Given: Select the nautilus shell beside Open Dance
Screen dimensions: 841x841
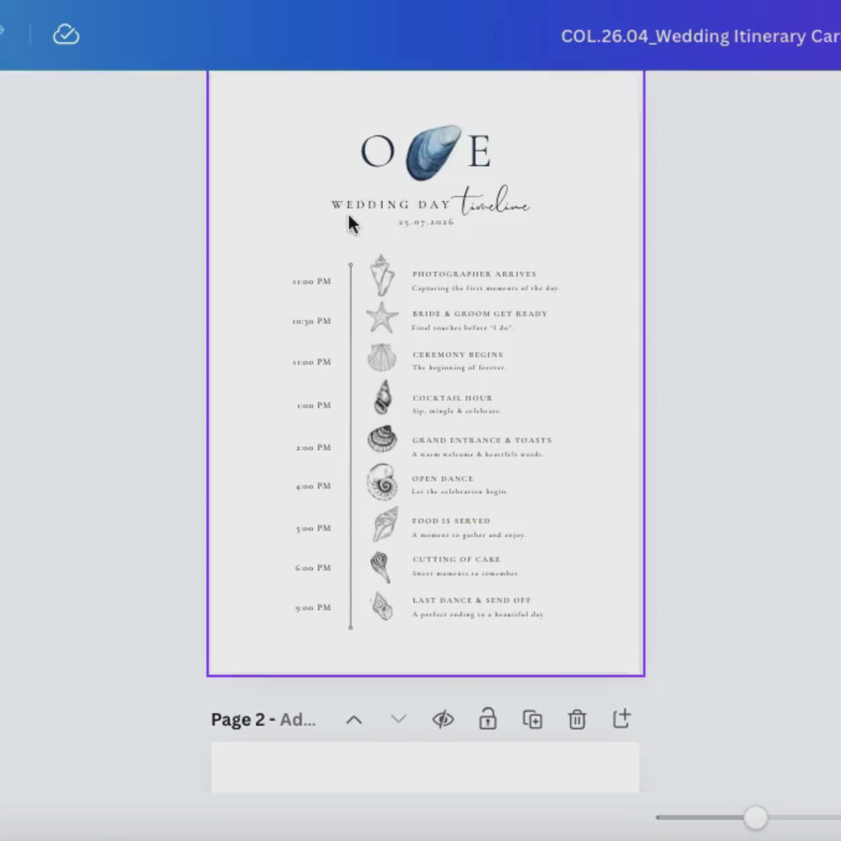Looking at the screenshot, I should click(x=382, y=481).
